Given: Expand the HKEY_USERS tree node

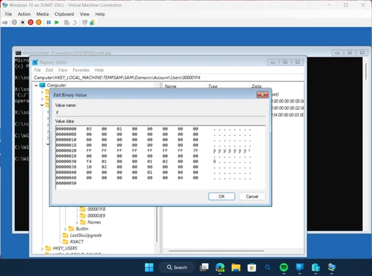Looking at the screenshot, I should (42, 248).
